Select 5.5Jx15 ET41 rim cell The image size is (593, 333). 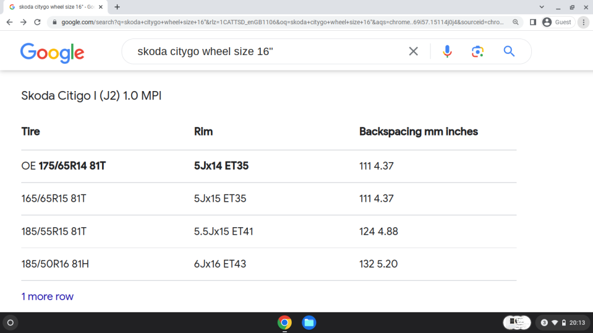point(224,231)
